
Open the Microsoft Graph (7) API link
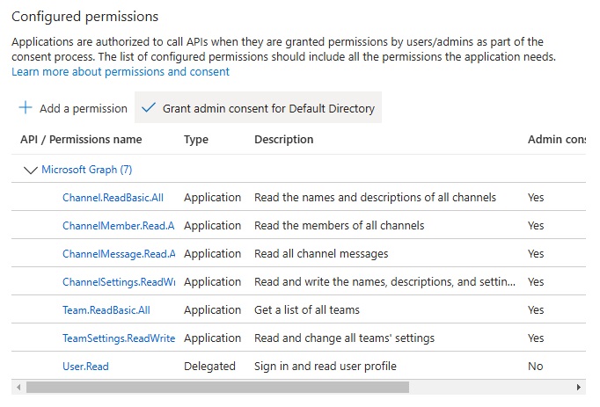pyautogui.click(x=86, y=170)
